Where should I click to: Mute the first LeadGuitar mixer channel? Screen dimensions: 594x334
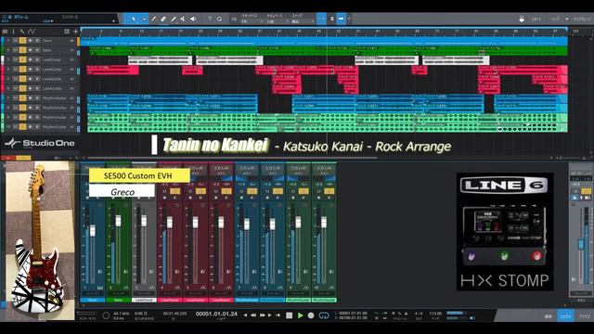coord(165,191)
